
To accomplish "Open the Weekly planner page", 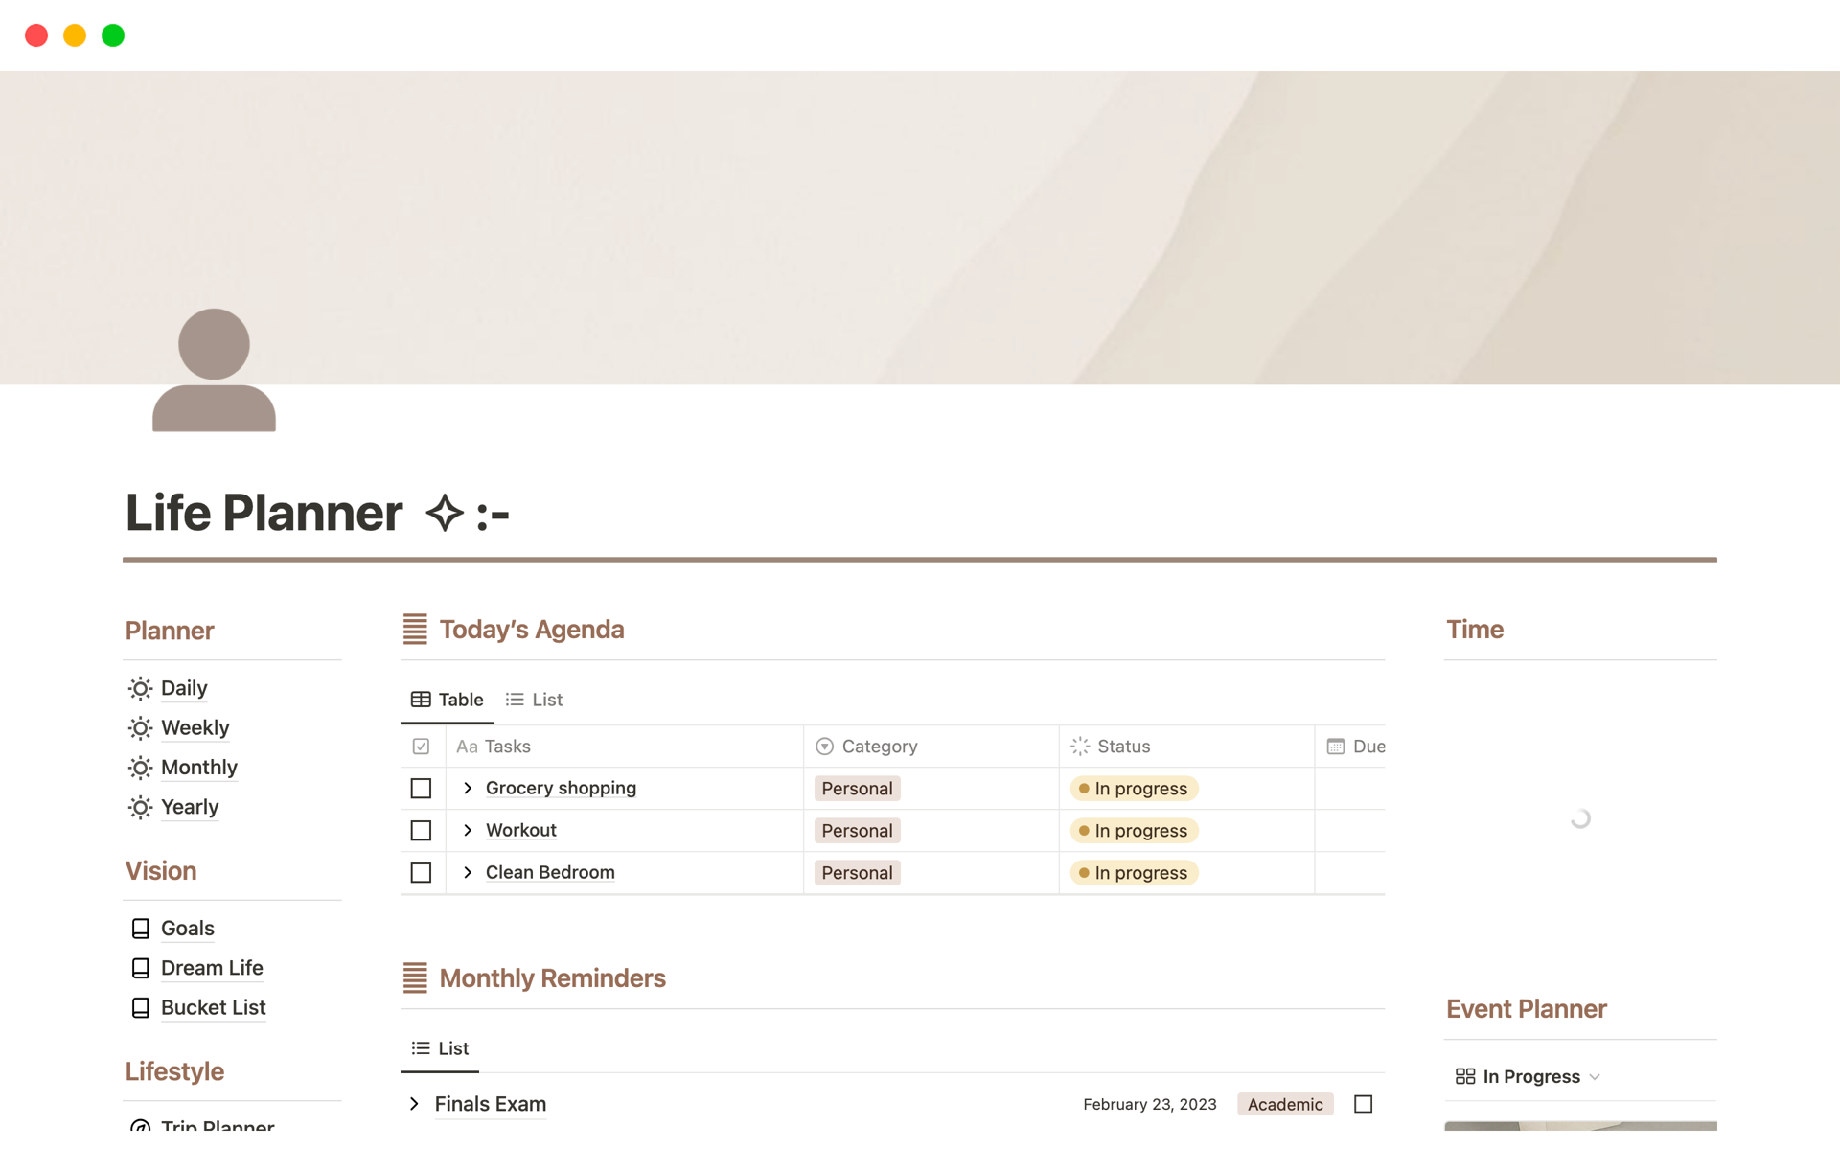I will pos(195,728).
